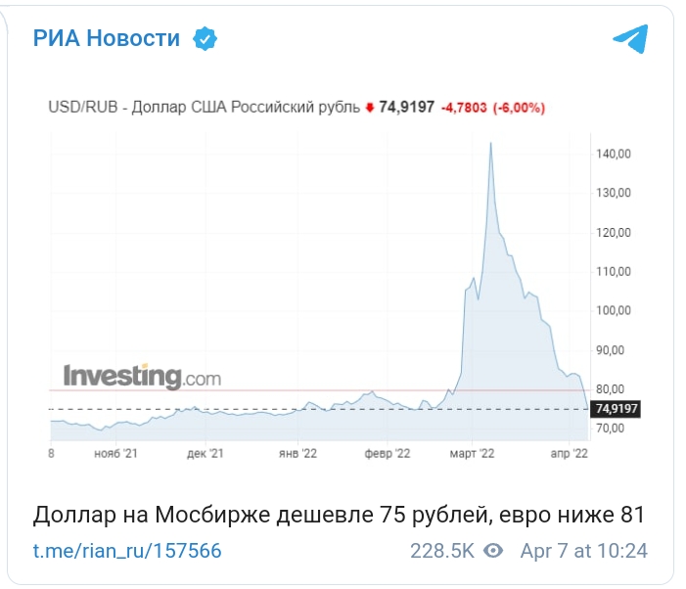The height and width of the screenshot is (589, 686).
Task: Click the -4,7803 (-6,00%) change value
Action: coord(493,108)
